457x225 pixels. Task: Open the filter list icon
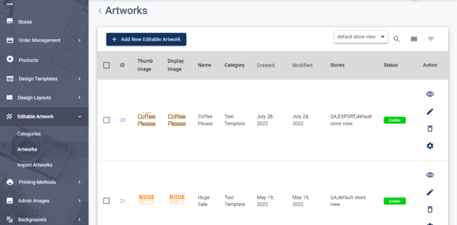pos(431,39)
